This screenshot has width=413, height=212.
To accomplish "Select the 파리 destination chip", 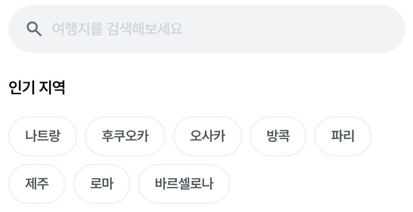I will tap(343, 136).
